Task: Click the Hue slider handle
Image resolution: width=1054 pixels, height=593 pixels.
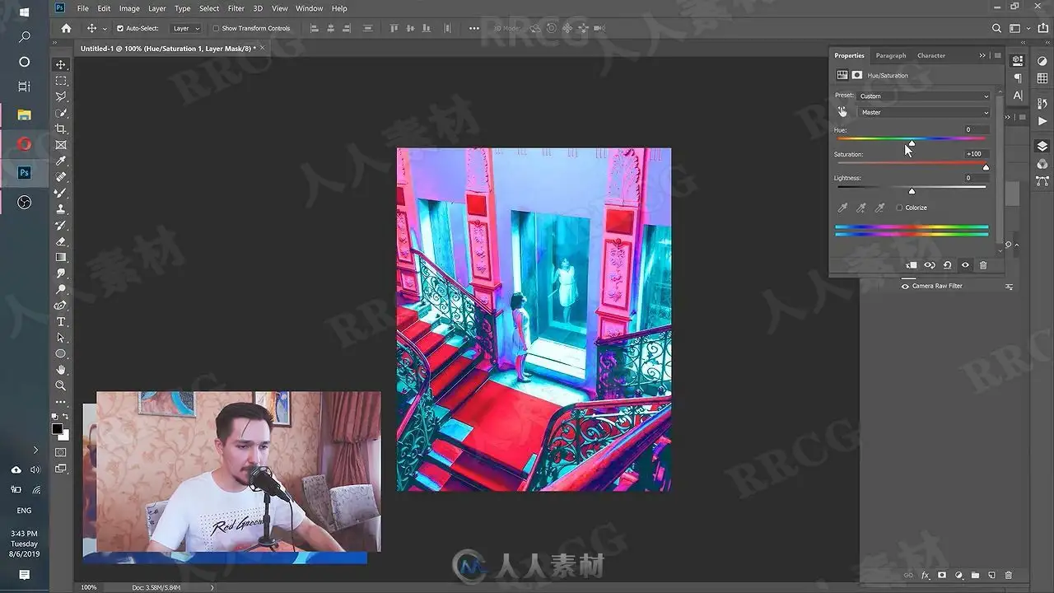Action: pyautogui.click(x=912, y=143)
